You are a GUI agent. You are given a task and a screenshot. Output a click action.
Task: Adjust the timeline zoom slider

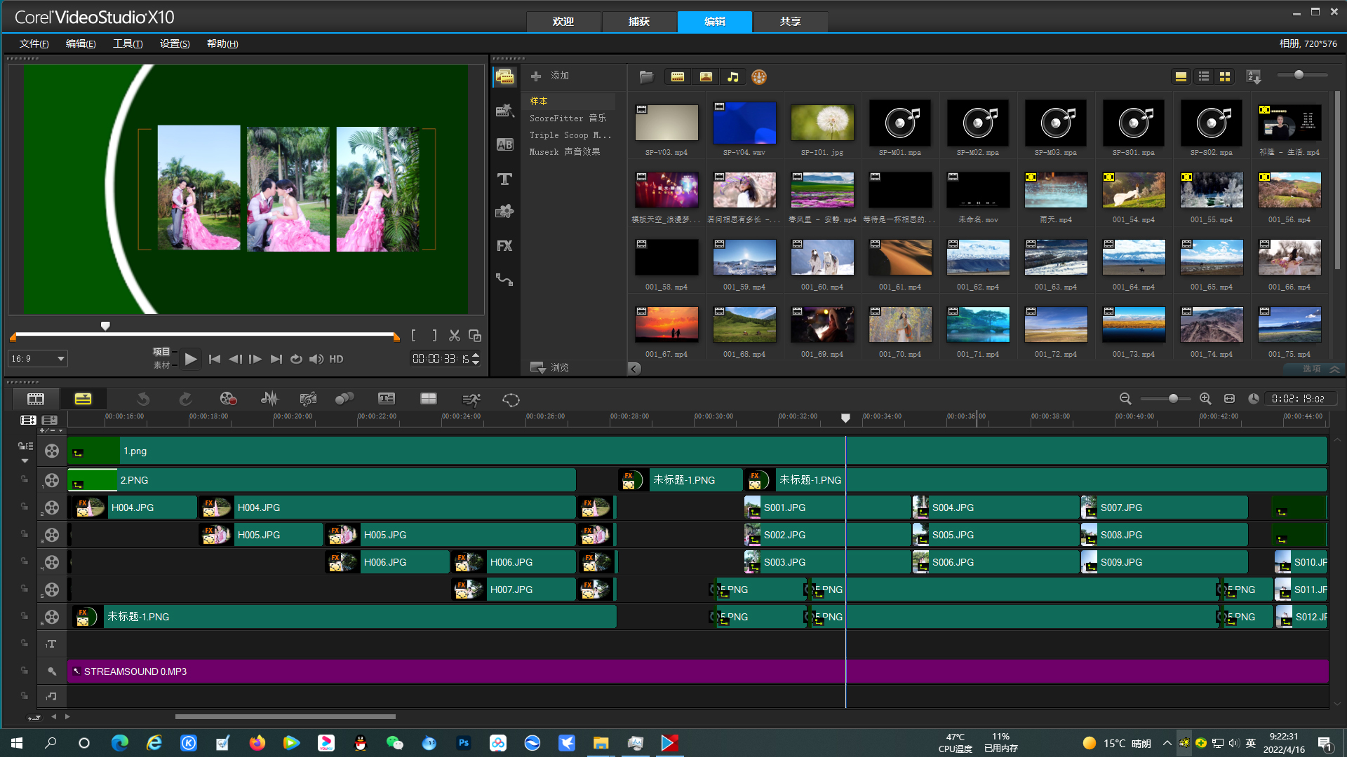[1173, 398]
